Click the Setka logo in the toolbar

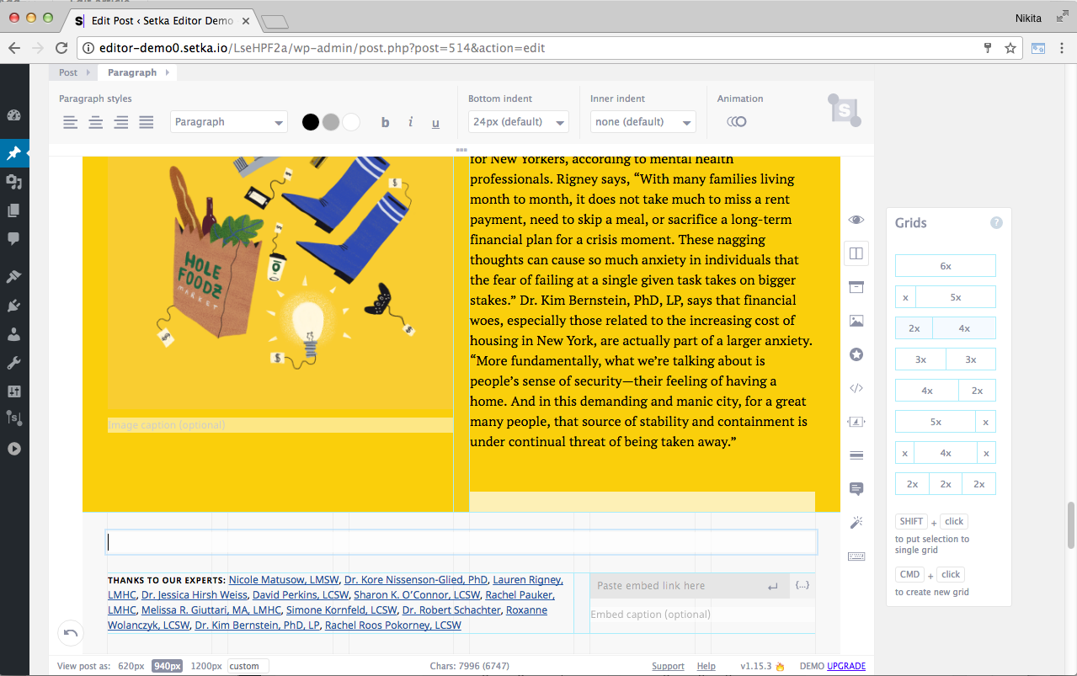(x=843, y=110)
